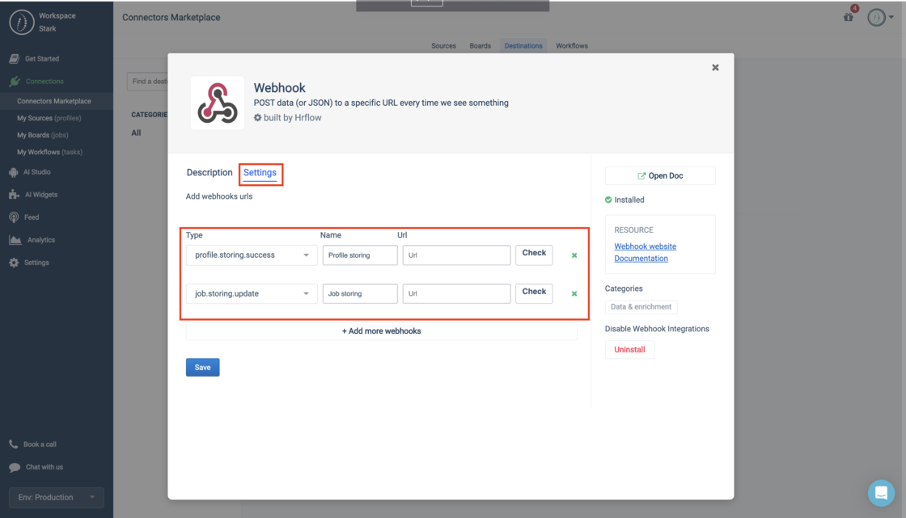
Task: Switch to the Description tab
Action: coord(210,173)
